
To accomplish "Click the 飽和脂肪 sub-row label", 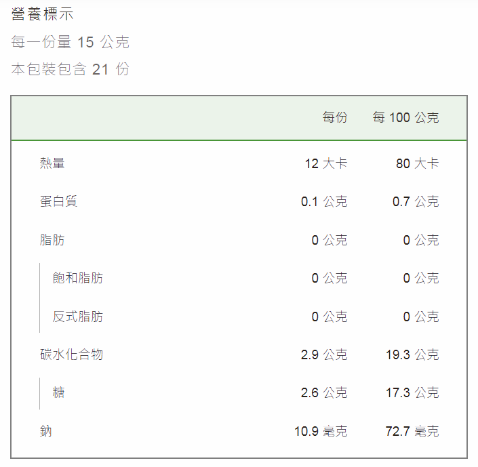I will [x=78, y=278].
